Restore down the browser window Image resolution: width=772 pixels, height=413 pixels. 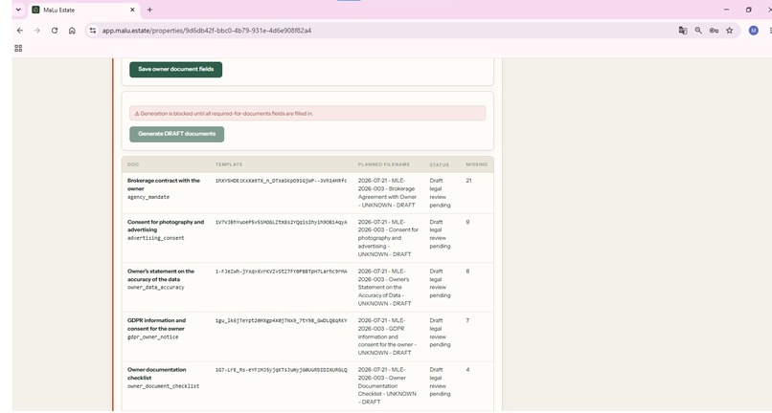click(x=748, y=10)
